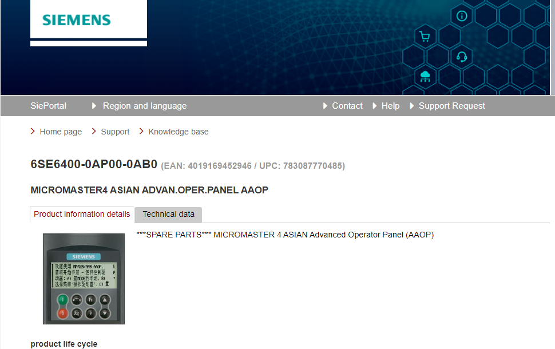
Task: Click the arrow before Support Request
Action: (412, 106)
